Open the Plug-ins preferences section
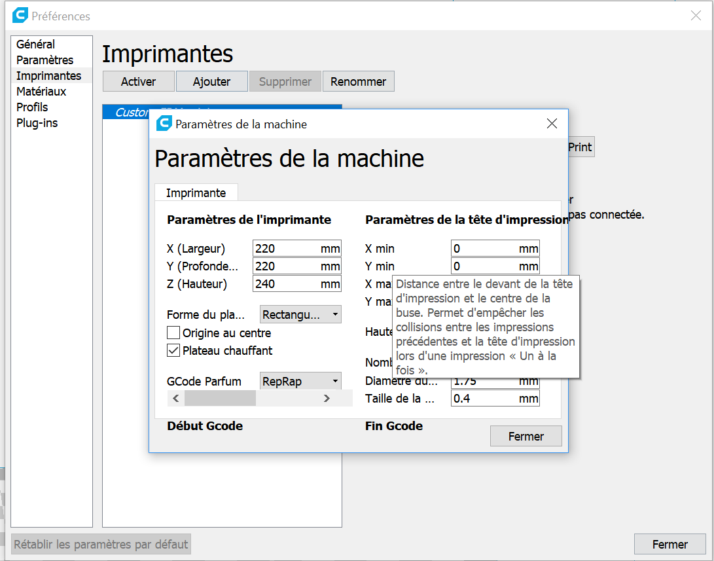Screen dimensions: 714x561 point(37,123)
